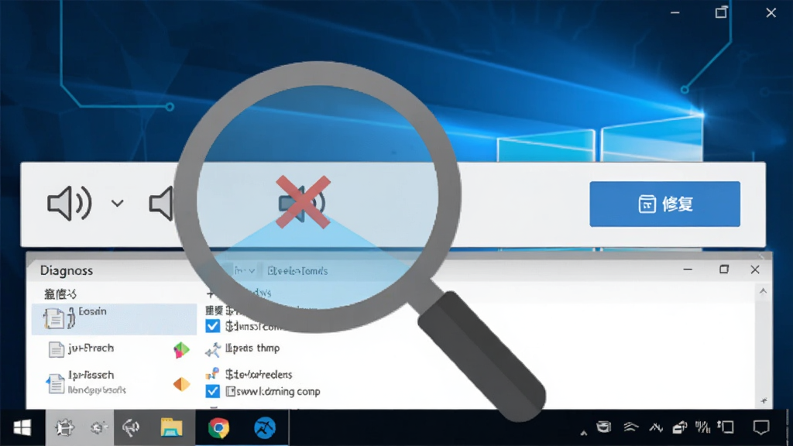Screen dimensions: 793x446
Task: Click the Wi-Fi network tray icon
Action: [630, 427]
